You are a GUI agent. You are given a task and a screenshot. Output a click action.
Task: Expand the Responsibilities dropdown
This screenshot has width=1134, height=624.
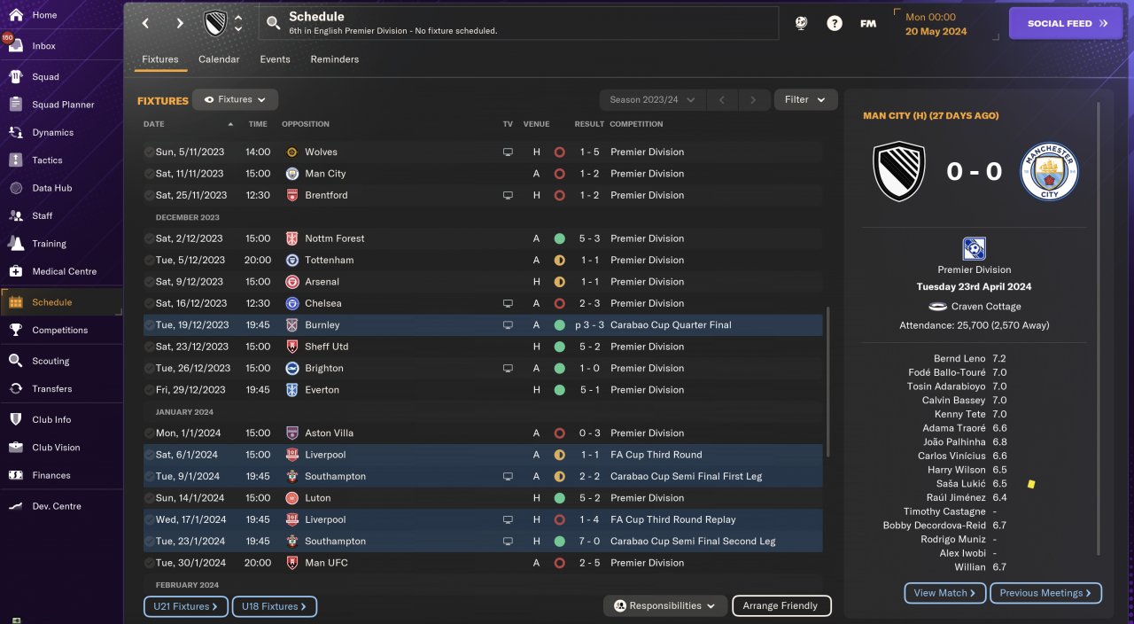point(664,606)
